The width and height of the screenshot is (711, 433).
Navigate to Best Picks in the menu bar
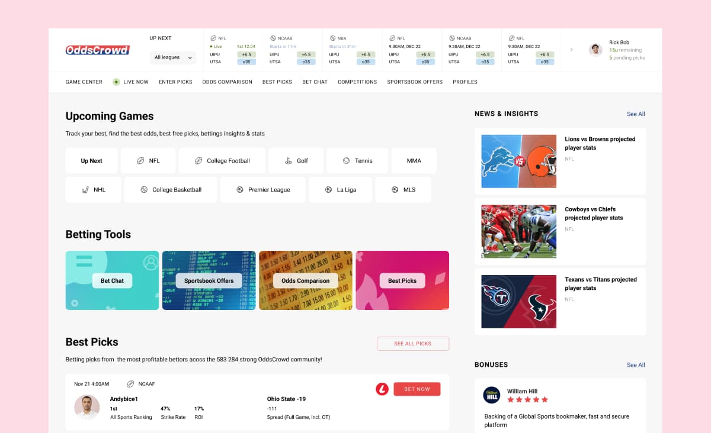pyautogui.click(x=277, y=82)
